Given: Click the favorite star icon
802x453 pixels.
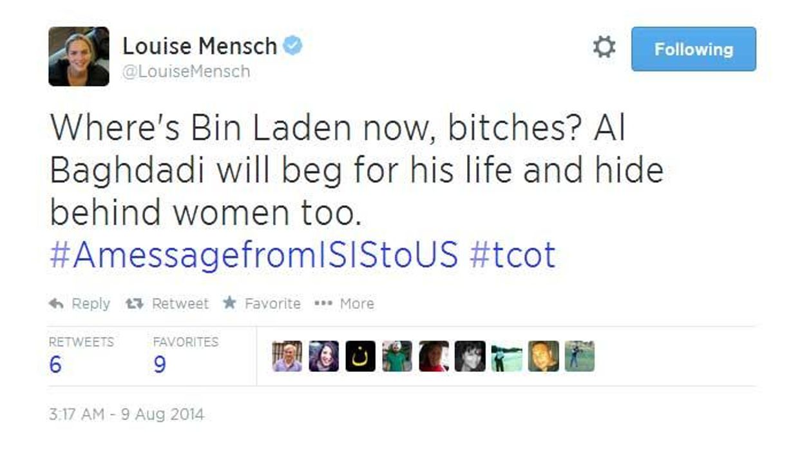Looking at the screenshot, I should (229, 303).
